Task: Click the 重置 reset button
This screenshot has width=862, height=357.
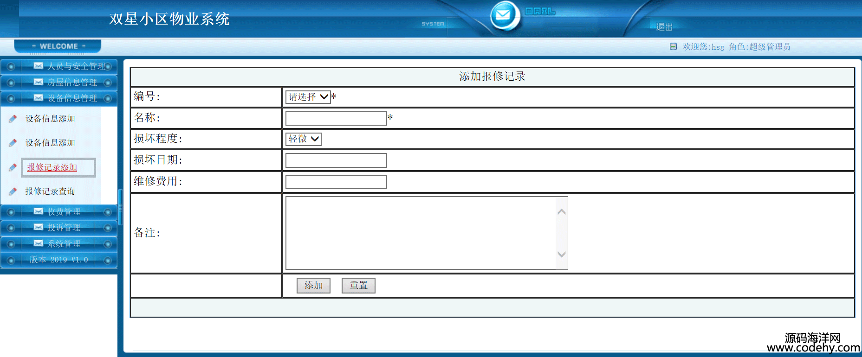Action: pyautogui.click(x=358, y=286)
